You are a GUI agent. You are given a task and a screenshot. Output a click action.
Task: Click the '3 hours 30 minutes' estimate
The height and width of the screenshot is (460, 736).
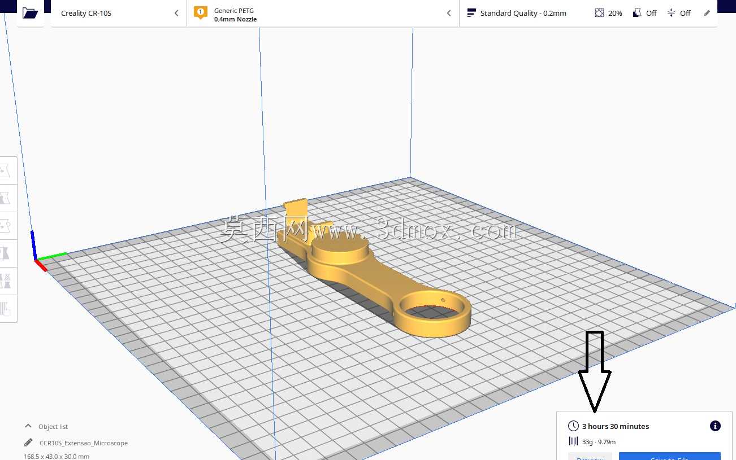[616, 426]
